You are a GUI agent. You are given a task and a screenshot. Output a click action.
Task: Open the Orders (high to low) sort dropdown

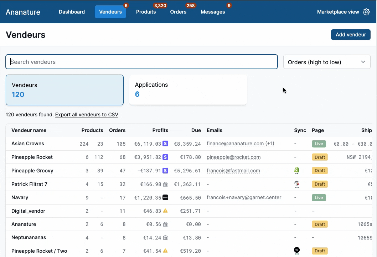coord(327,62)
